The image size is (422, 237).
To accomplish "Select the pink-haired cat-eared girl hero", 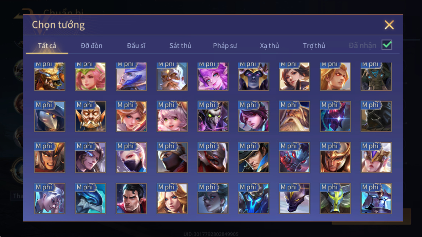I will tap(172, 117).
